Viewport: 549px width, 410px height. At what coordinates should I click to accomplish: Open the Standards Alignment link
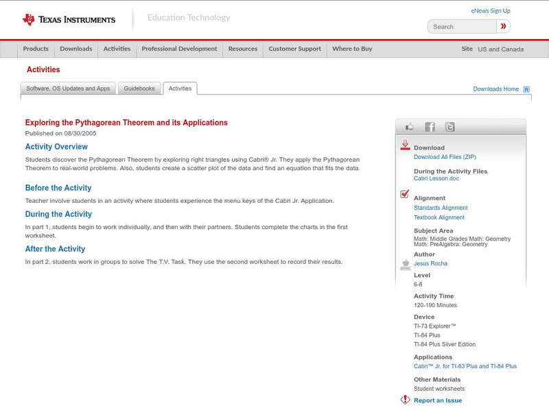(441, 208)
